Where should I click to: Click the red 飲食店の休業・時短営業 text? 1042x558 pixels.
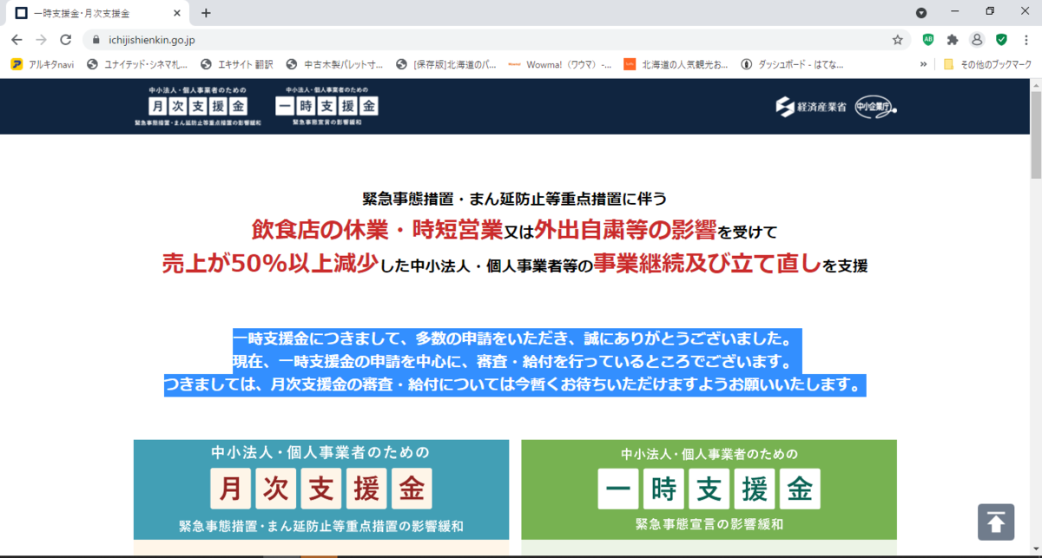378,230
